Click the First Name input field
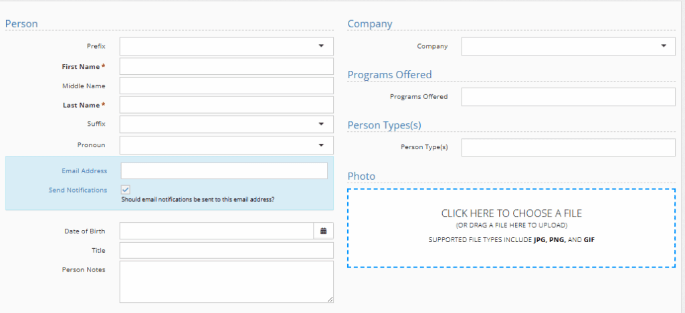Viewport: 685px width, 313px height. tap(226, 66)
